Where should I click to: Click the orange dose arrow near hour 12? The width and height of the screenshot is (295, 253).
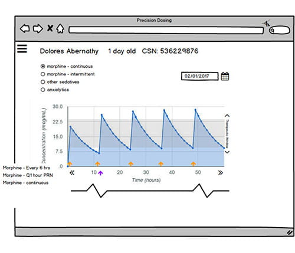point(98,164)
